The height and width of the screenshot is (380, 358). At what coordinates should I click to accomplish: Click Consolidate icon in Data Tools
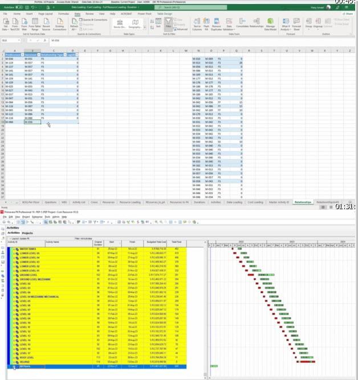[242, 23]
